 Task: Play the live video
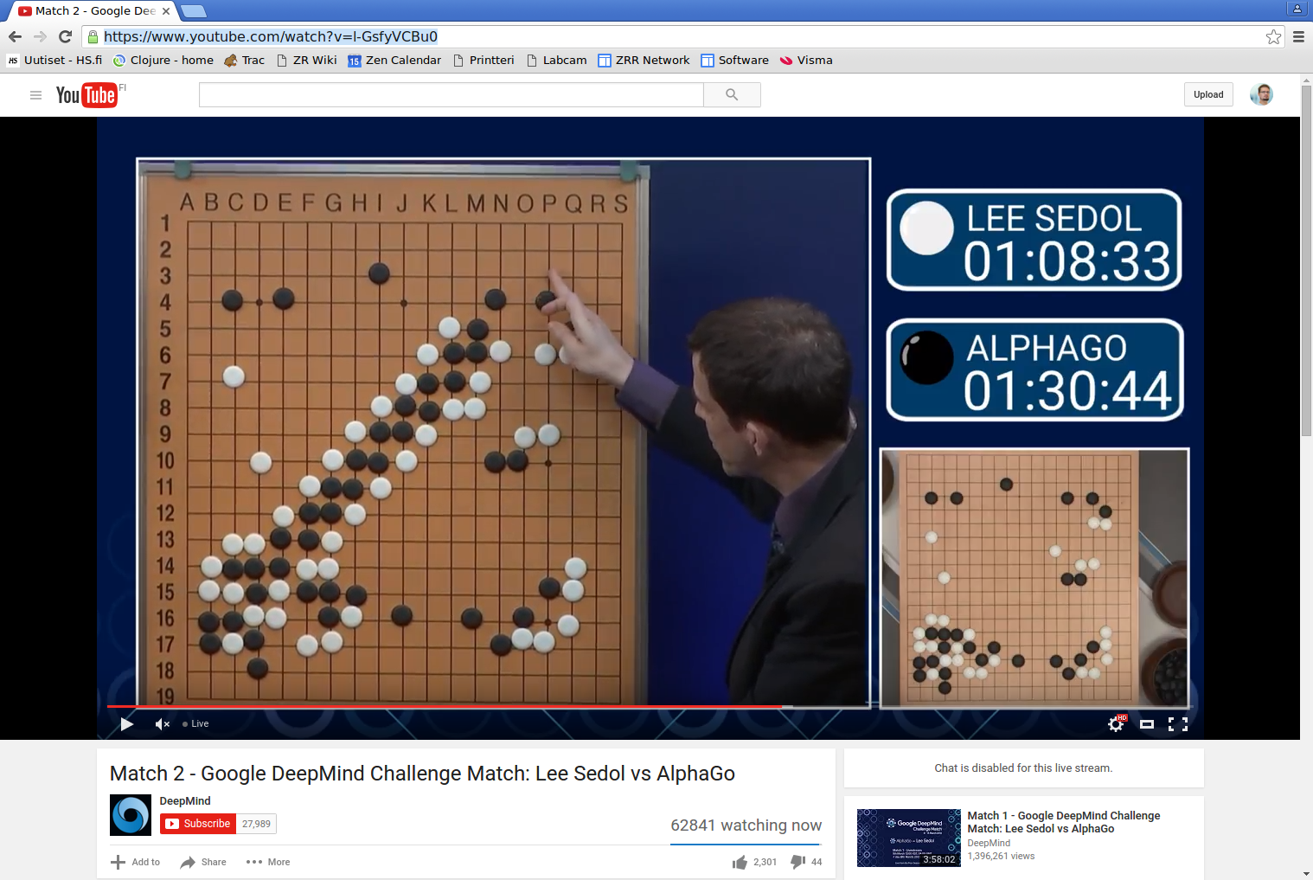pos(127,724)
